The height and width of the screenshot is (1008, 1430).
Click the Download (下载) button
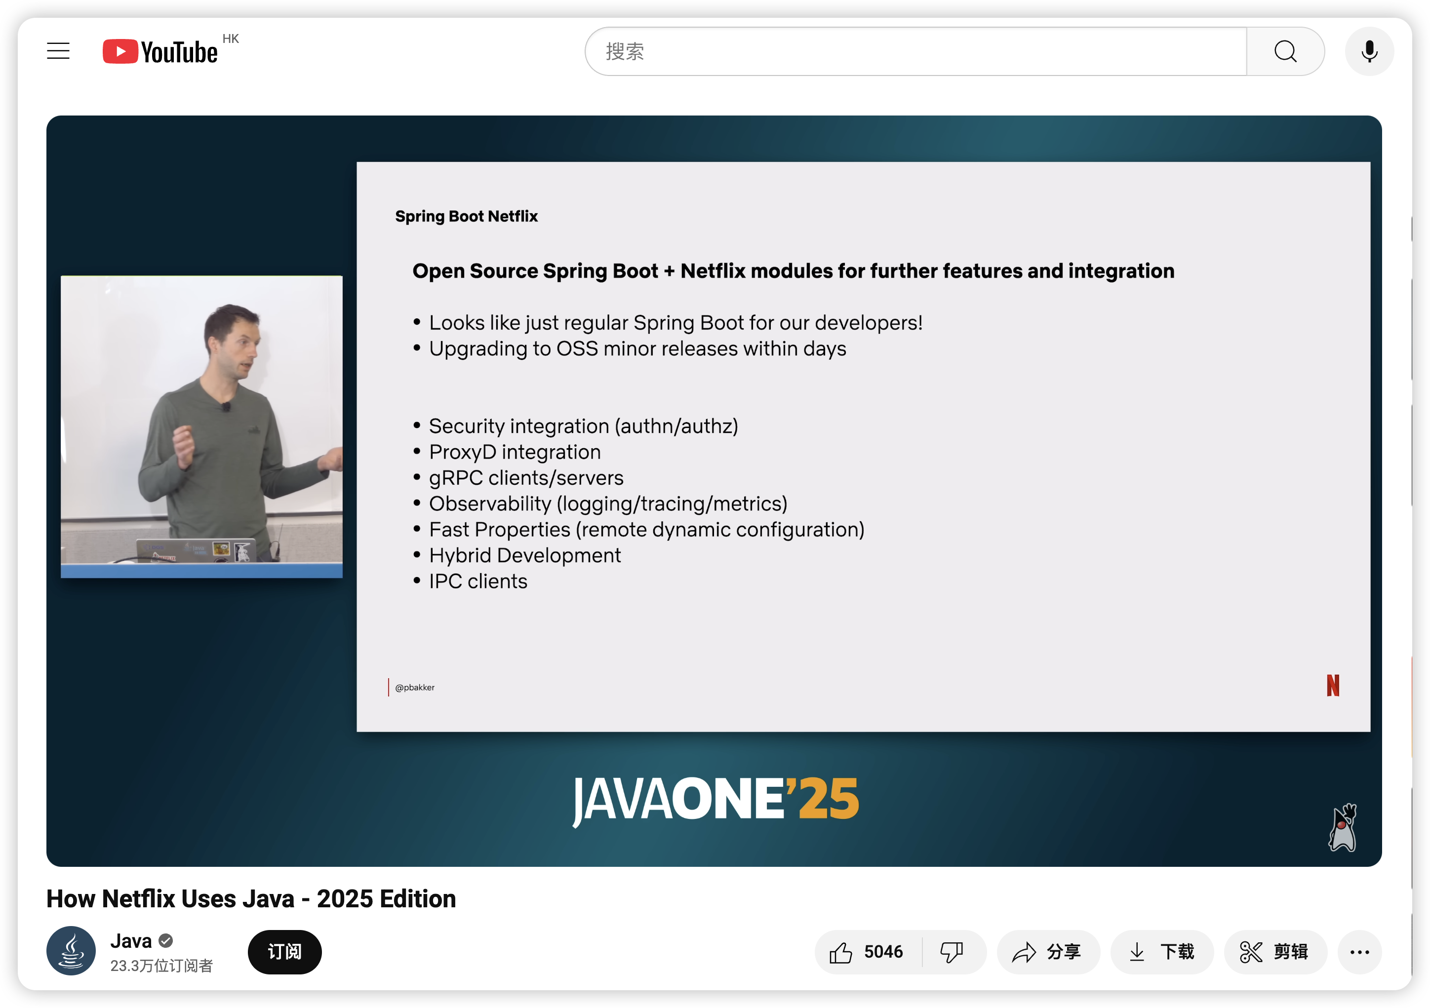click(1161, 952)
